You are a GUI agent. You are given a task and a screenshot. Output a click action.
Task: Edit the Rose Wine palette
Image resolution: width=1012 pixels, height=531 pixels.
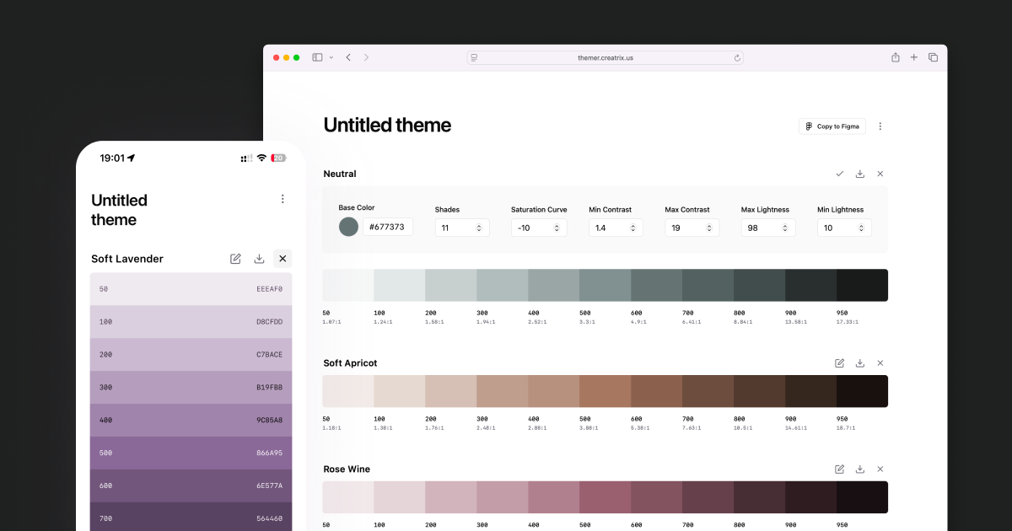click(840, 469)
